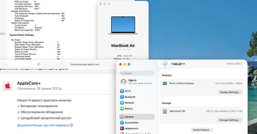Click the Cycle Count value in System Information
Screen dimensions: 257x134
[35, 25]
